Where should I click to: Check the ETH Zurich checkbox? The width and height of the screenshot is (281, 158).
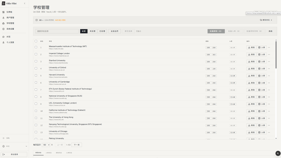tap(36, 90)
